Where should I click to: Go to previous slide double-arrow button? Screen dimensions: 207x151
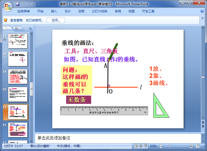click(203, 122)
